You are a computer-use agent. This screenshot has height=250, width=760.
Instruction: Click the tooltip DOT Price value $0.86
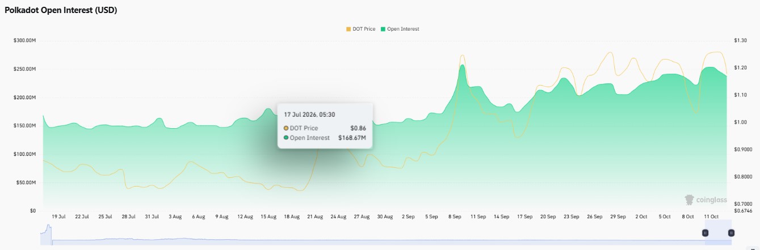pyautogui.click(x=358, y=128)
